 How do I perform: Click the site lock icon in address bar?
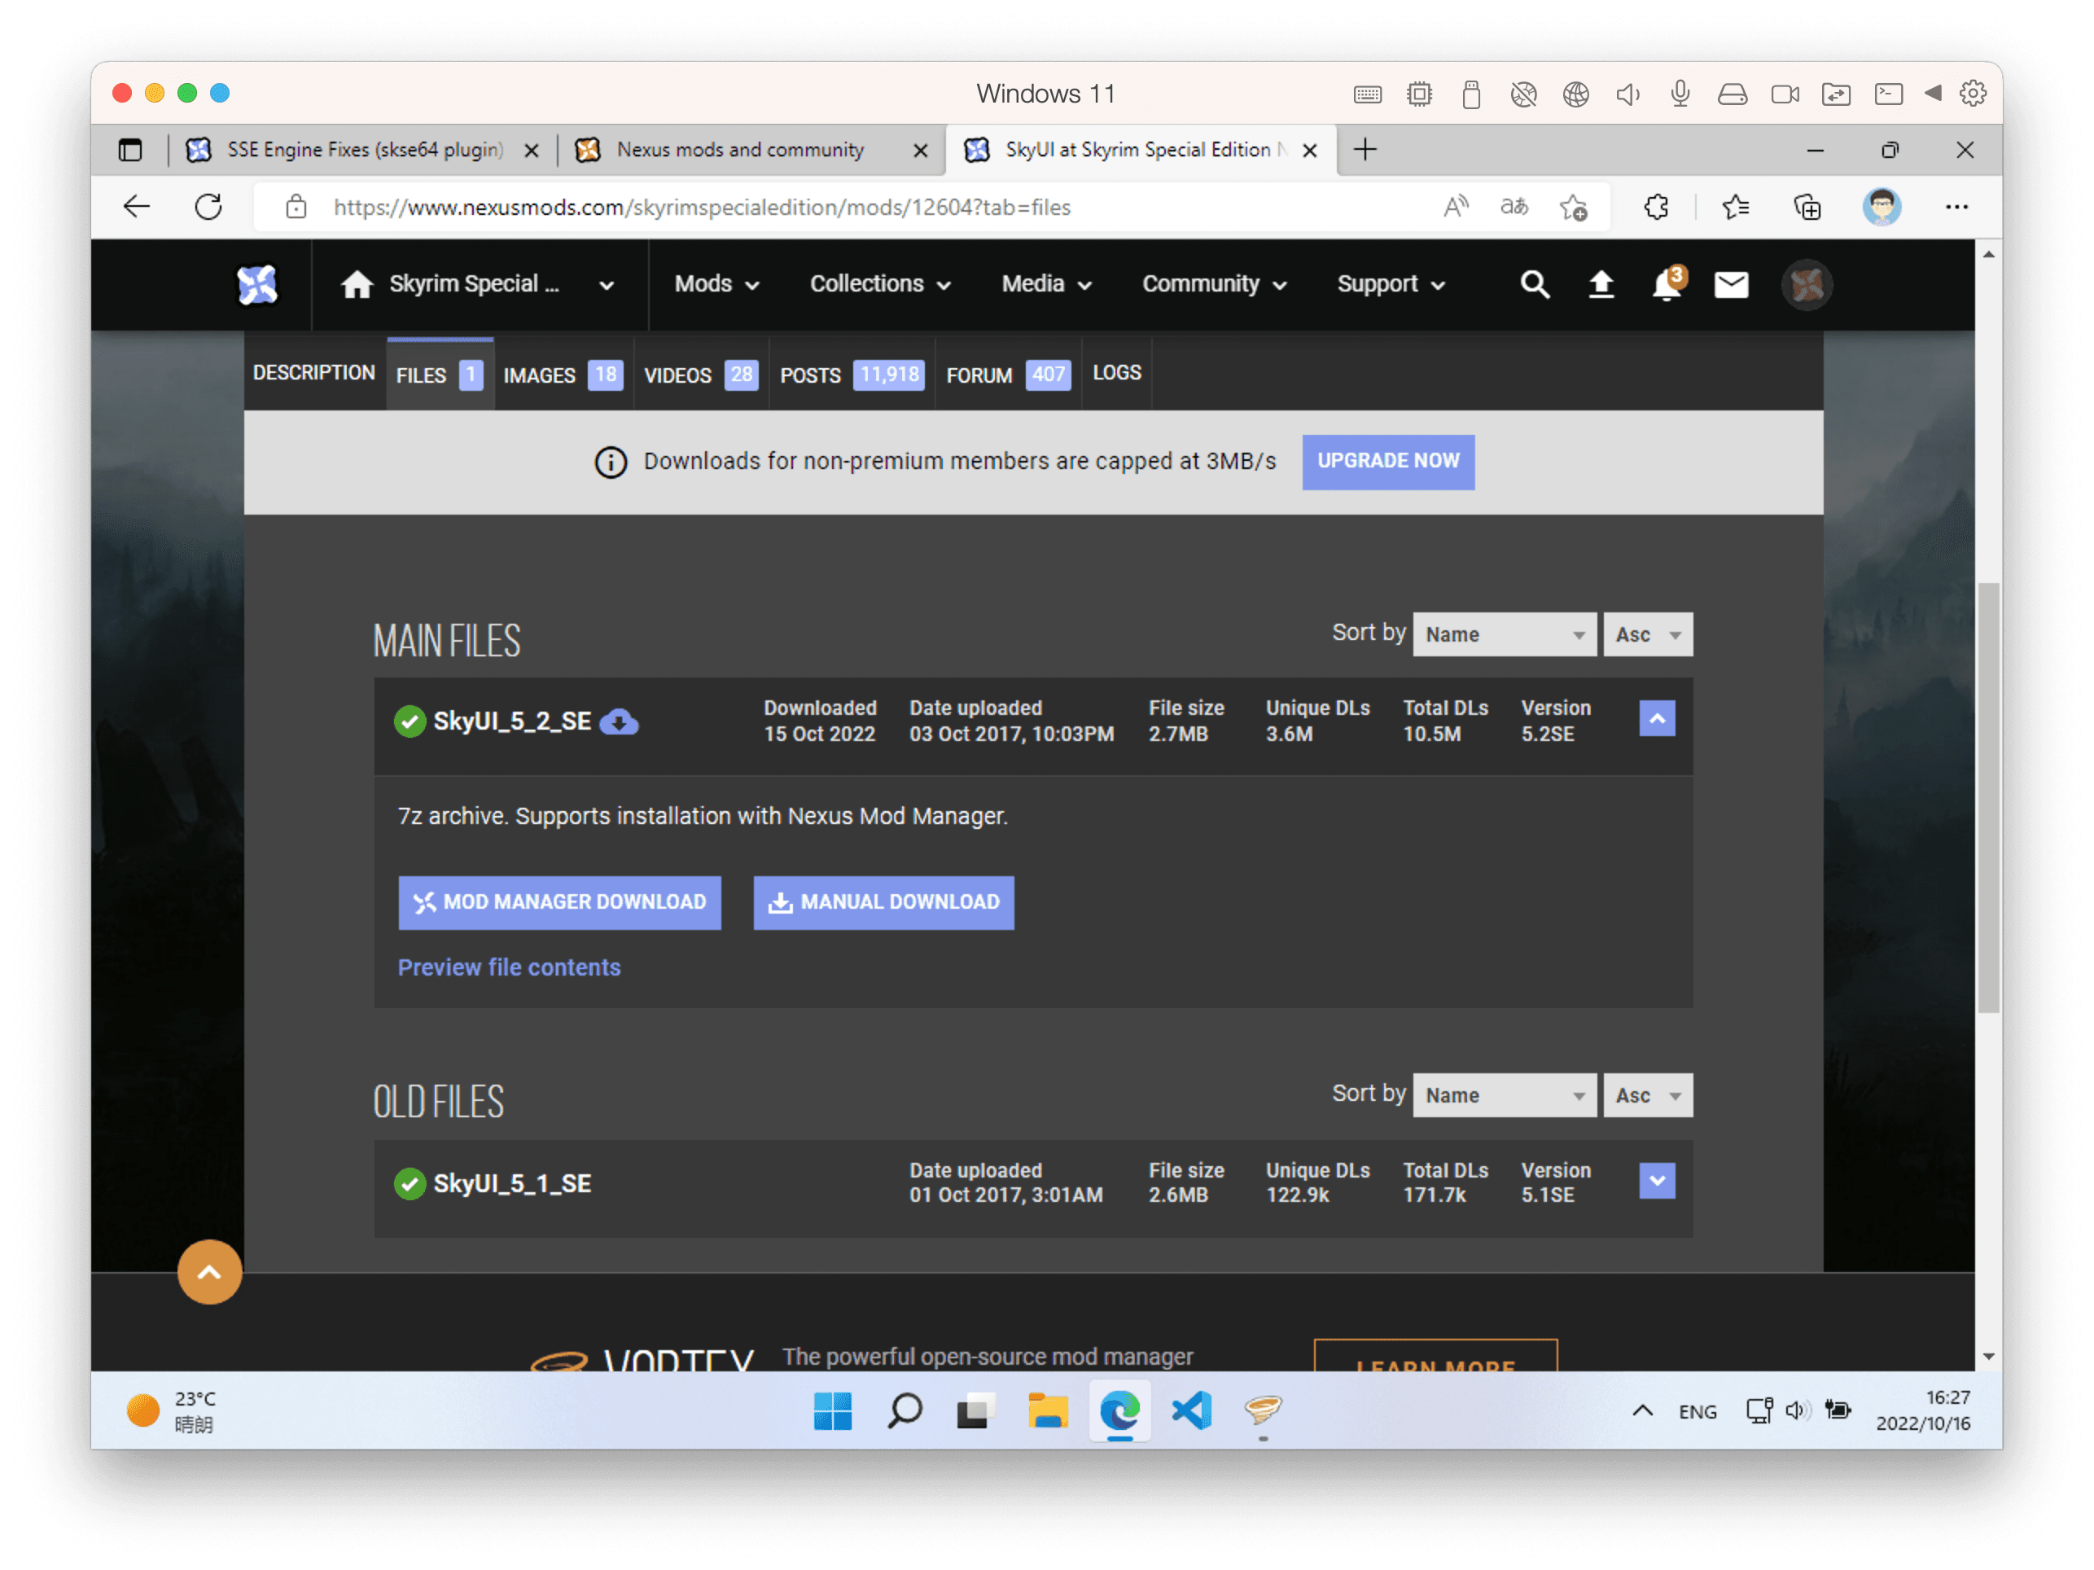pos(296,207)
